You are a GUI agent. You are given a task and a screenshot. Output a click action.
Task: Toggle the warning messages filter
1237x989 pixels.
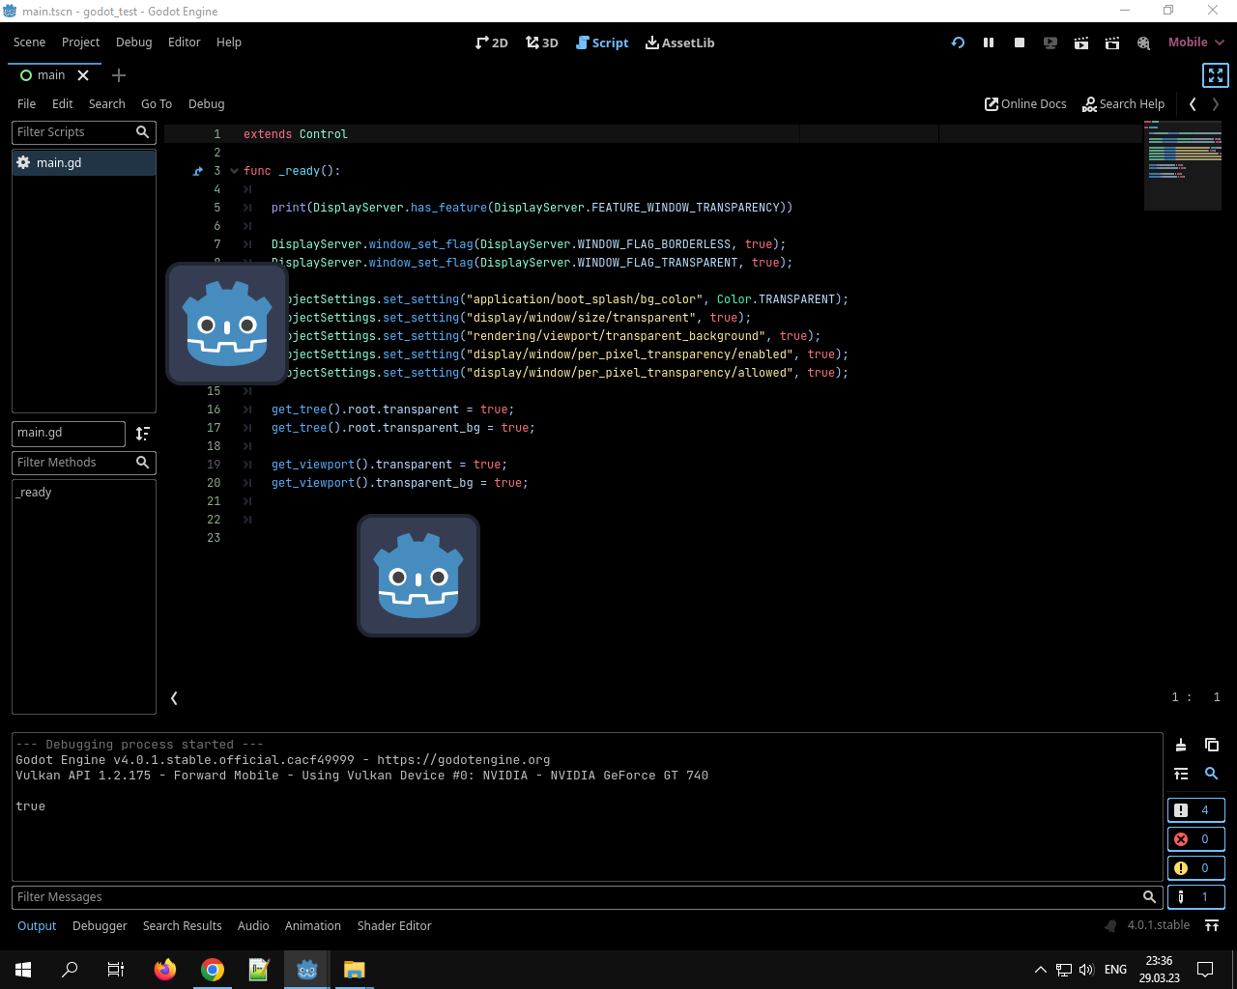(1195, 867)
